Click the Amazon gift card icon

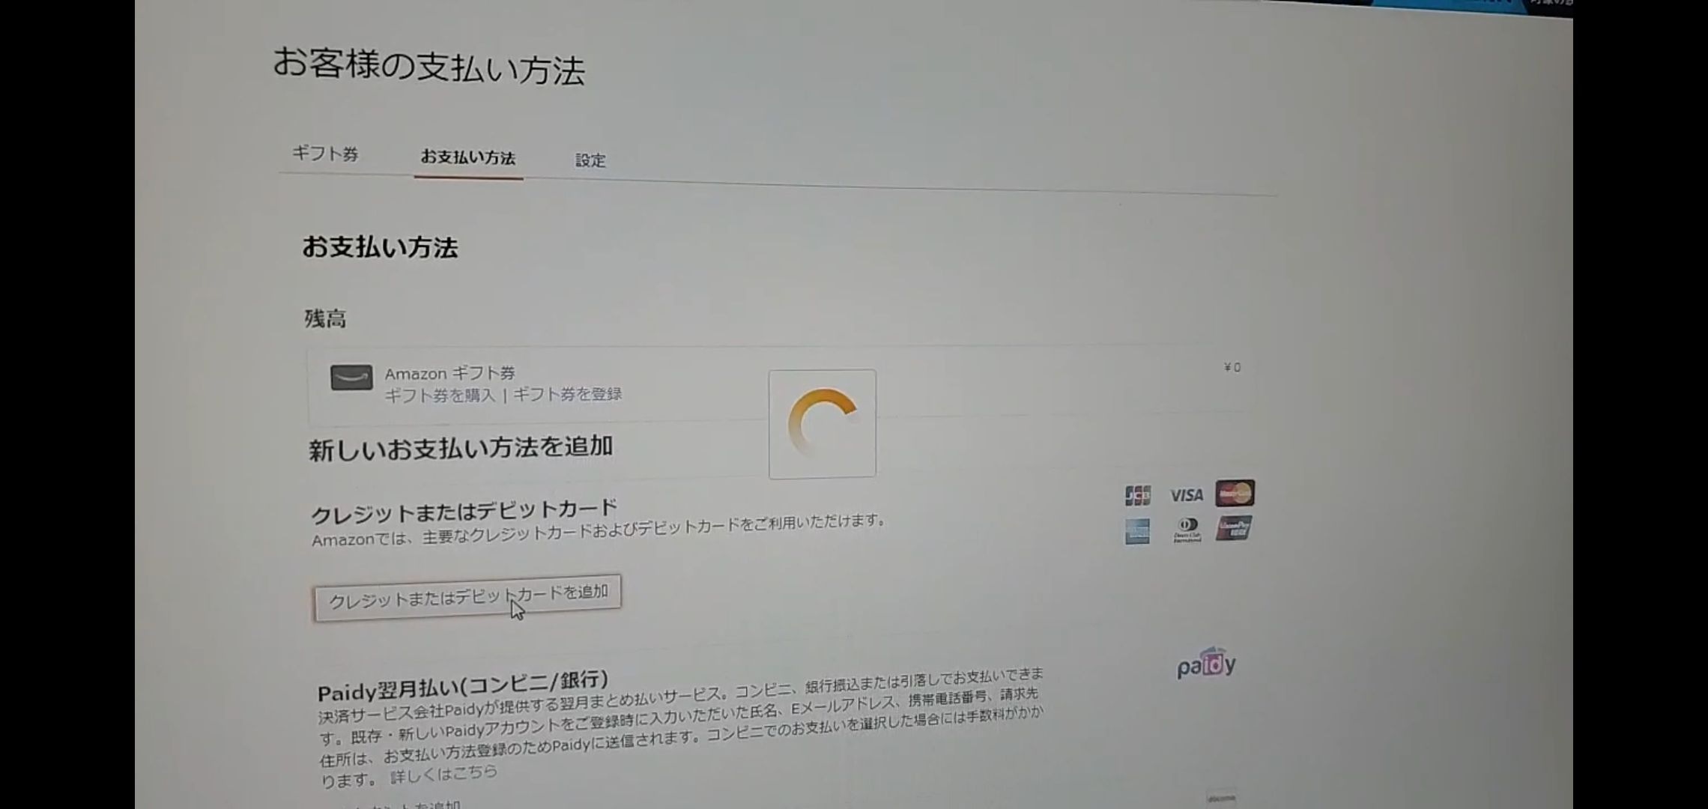351,378
